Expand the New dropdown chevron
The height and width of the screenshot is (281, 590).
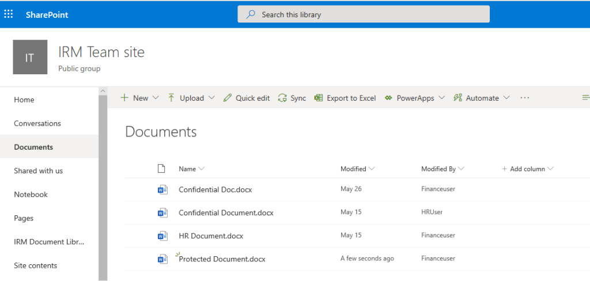click(x=156, y=98)
